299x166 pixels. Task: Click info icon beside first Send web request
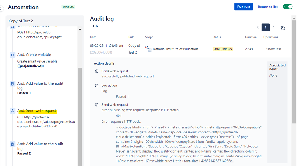tap(97, 71)
